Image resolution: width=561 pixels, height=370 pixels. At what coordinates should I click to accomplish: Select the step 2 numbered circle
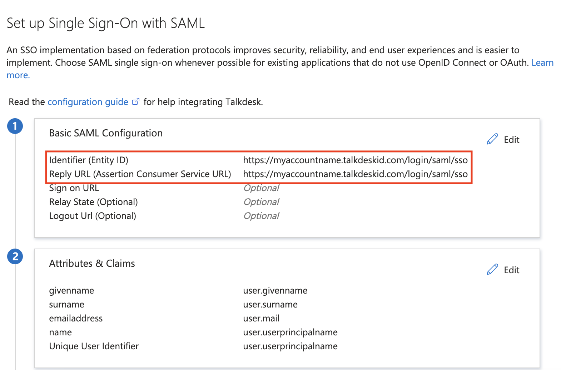point(15,256)
